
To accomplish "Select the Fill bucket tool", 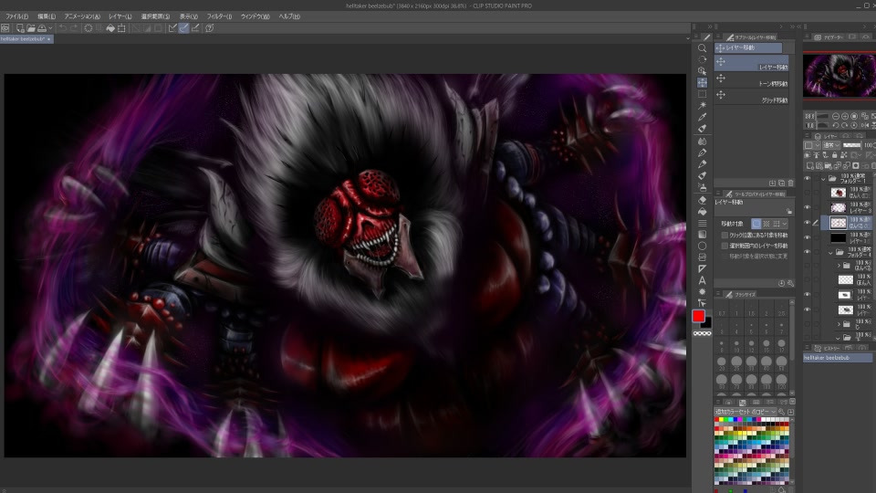I will pos(703,211).
